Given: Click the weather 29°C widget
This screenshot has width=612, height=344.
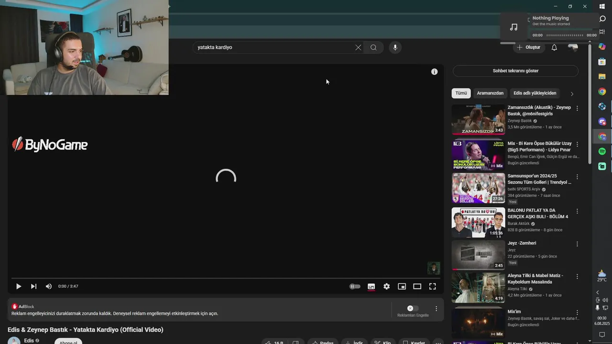Looking at the screenshot, I should [x=602, y=276].
